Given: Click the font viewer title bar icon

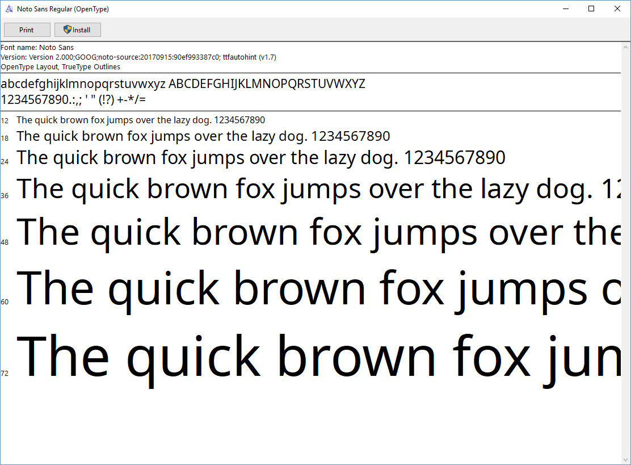Looking at the screenshot, I should pos(9,9).
